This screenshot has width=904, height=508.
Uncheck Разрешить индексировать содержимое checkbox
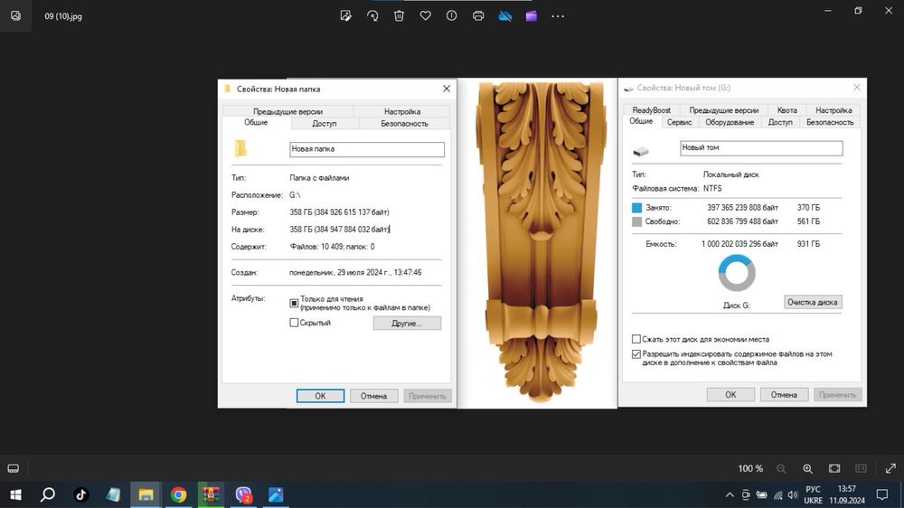click(636, 353)
